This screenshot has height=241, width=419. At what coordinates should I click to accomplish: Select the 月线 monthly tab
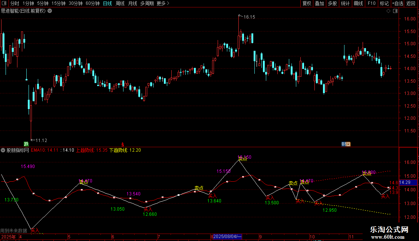tap(132, 3)
